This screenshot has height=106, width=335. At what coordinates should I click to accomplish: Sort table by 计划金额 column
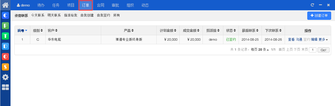click(168, 31)
